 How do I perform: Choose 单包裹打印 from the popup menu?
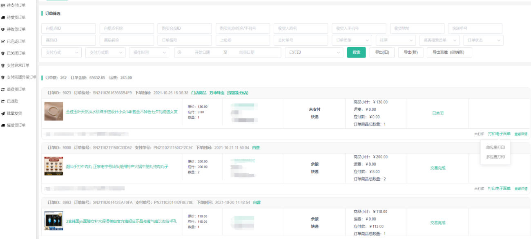495,147
